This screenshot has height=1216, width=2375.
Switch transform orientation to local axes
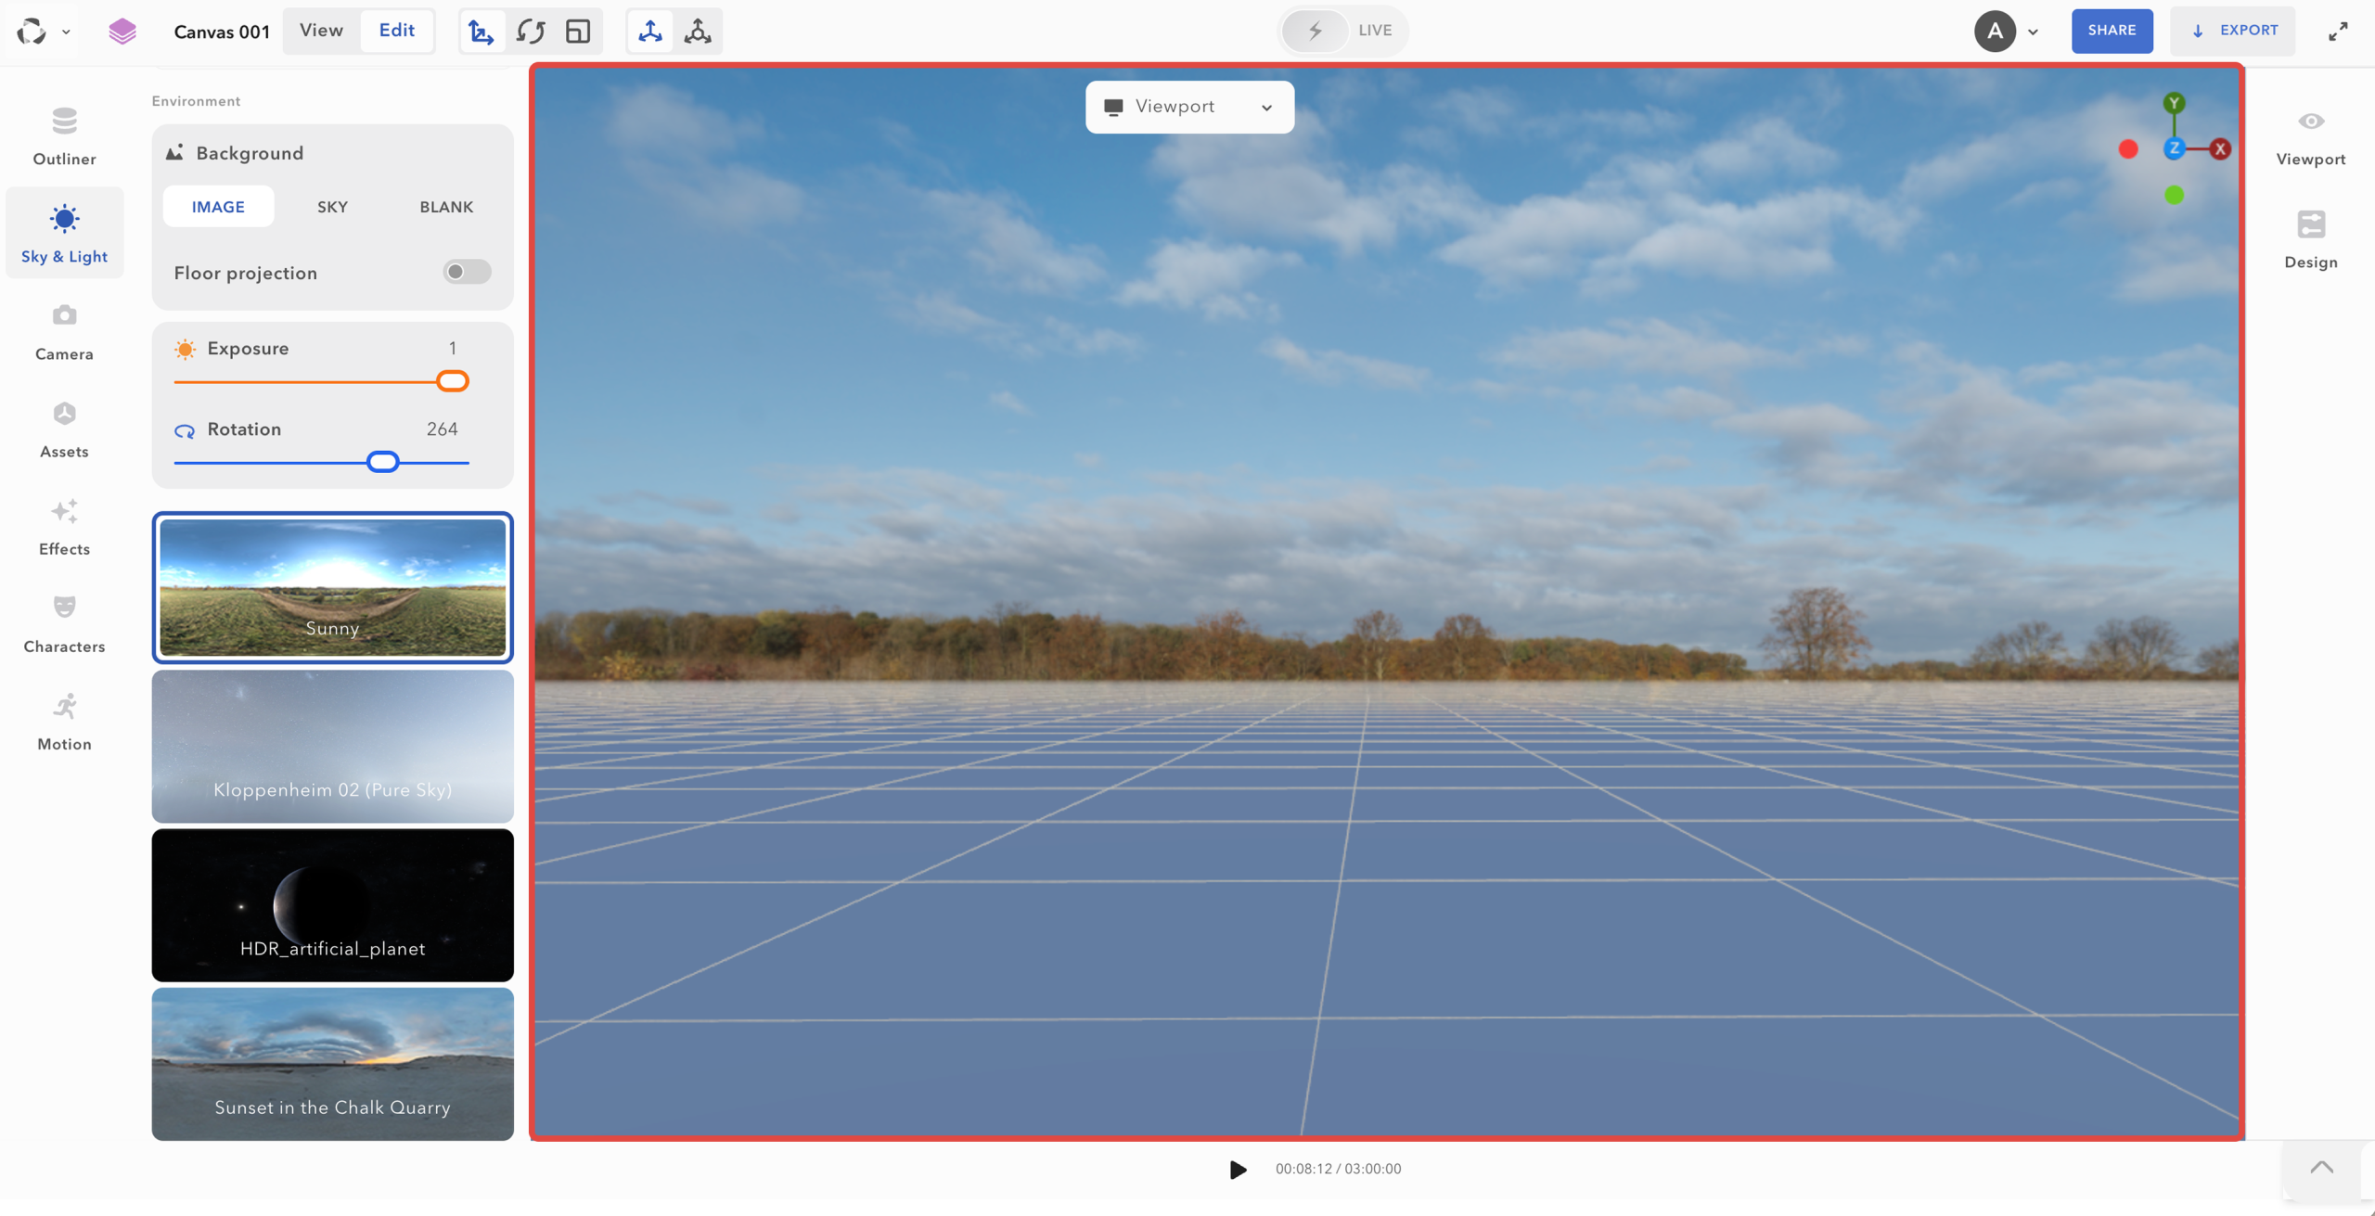pos(697,31)
